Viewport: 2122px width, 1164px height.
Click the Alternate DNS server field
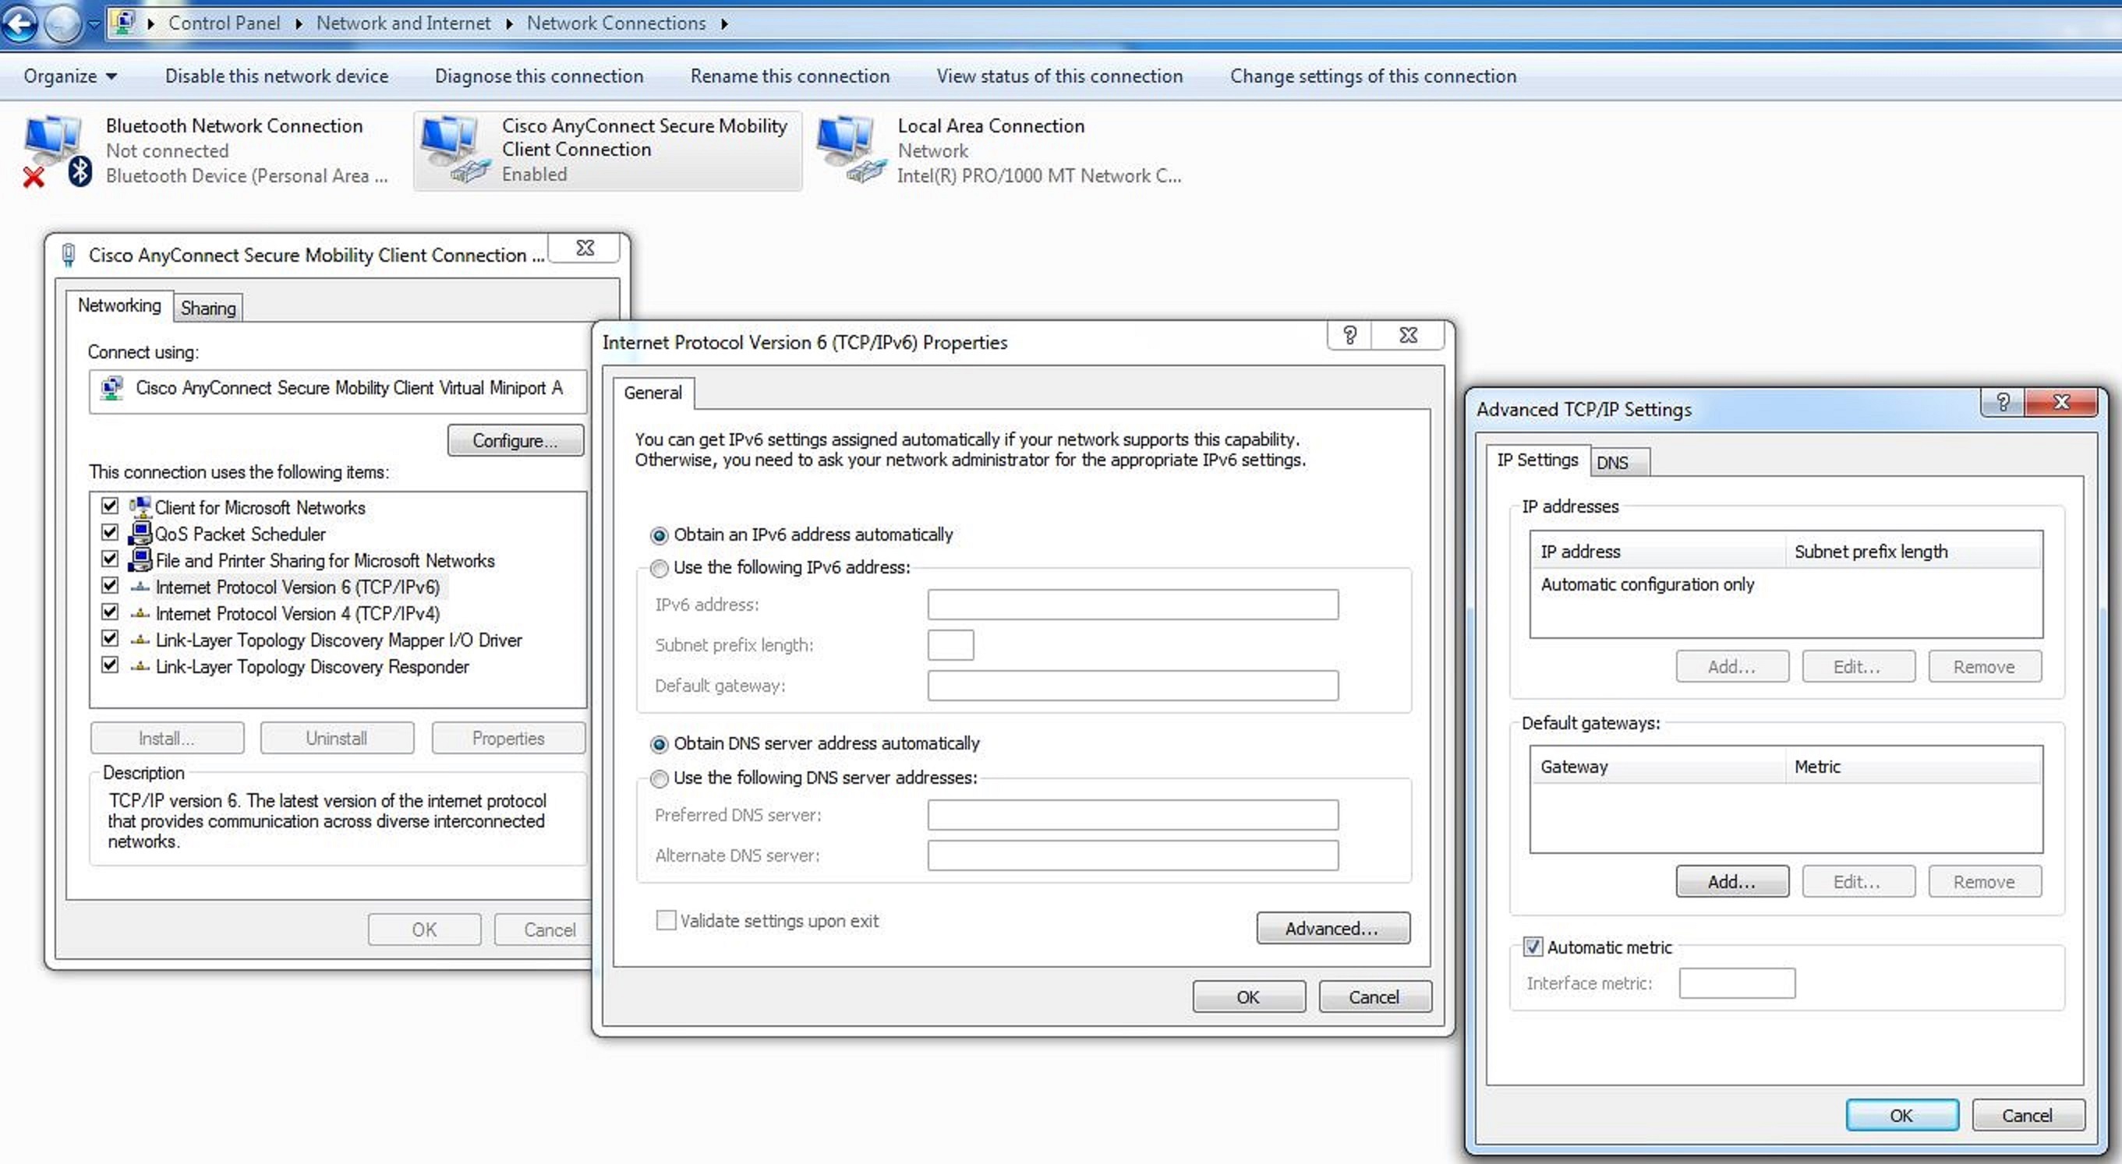click(1133, 855)
